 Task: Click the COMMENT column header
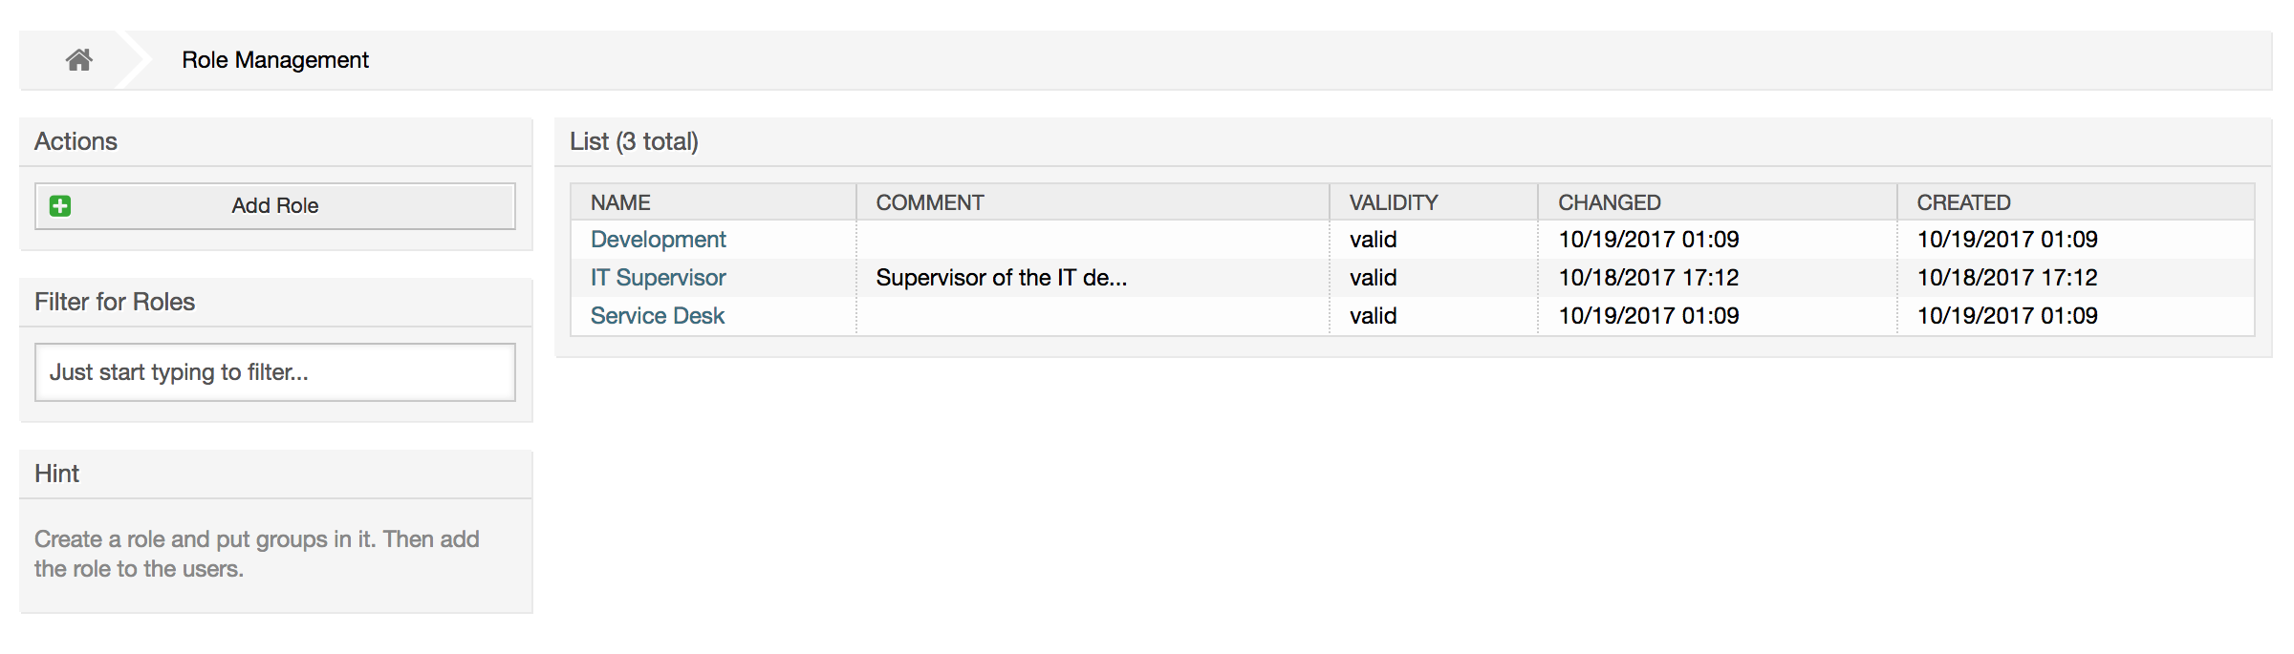[929, 202]
